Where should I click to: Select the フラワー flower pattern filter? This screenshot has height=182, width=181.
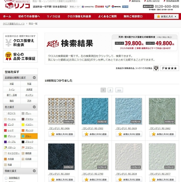pos(29,147)
